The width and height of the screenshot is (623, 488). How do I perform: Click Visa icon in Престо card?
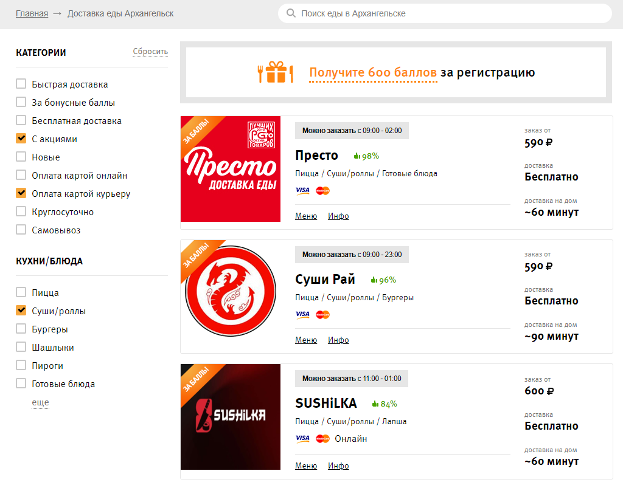(x=302, y=190)
